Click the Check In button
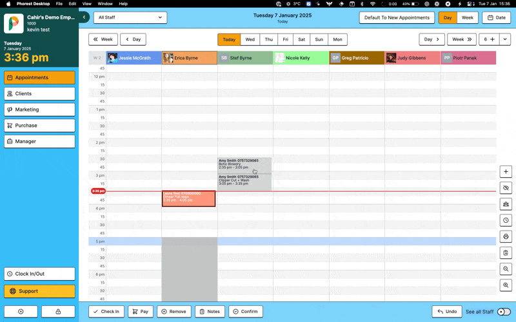The image size is (516, 322). (106, 312)
